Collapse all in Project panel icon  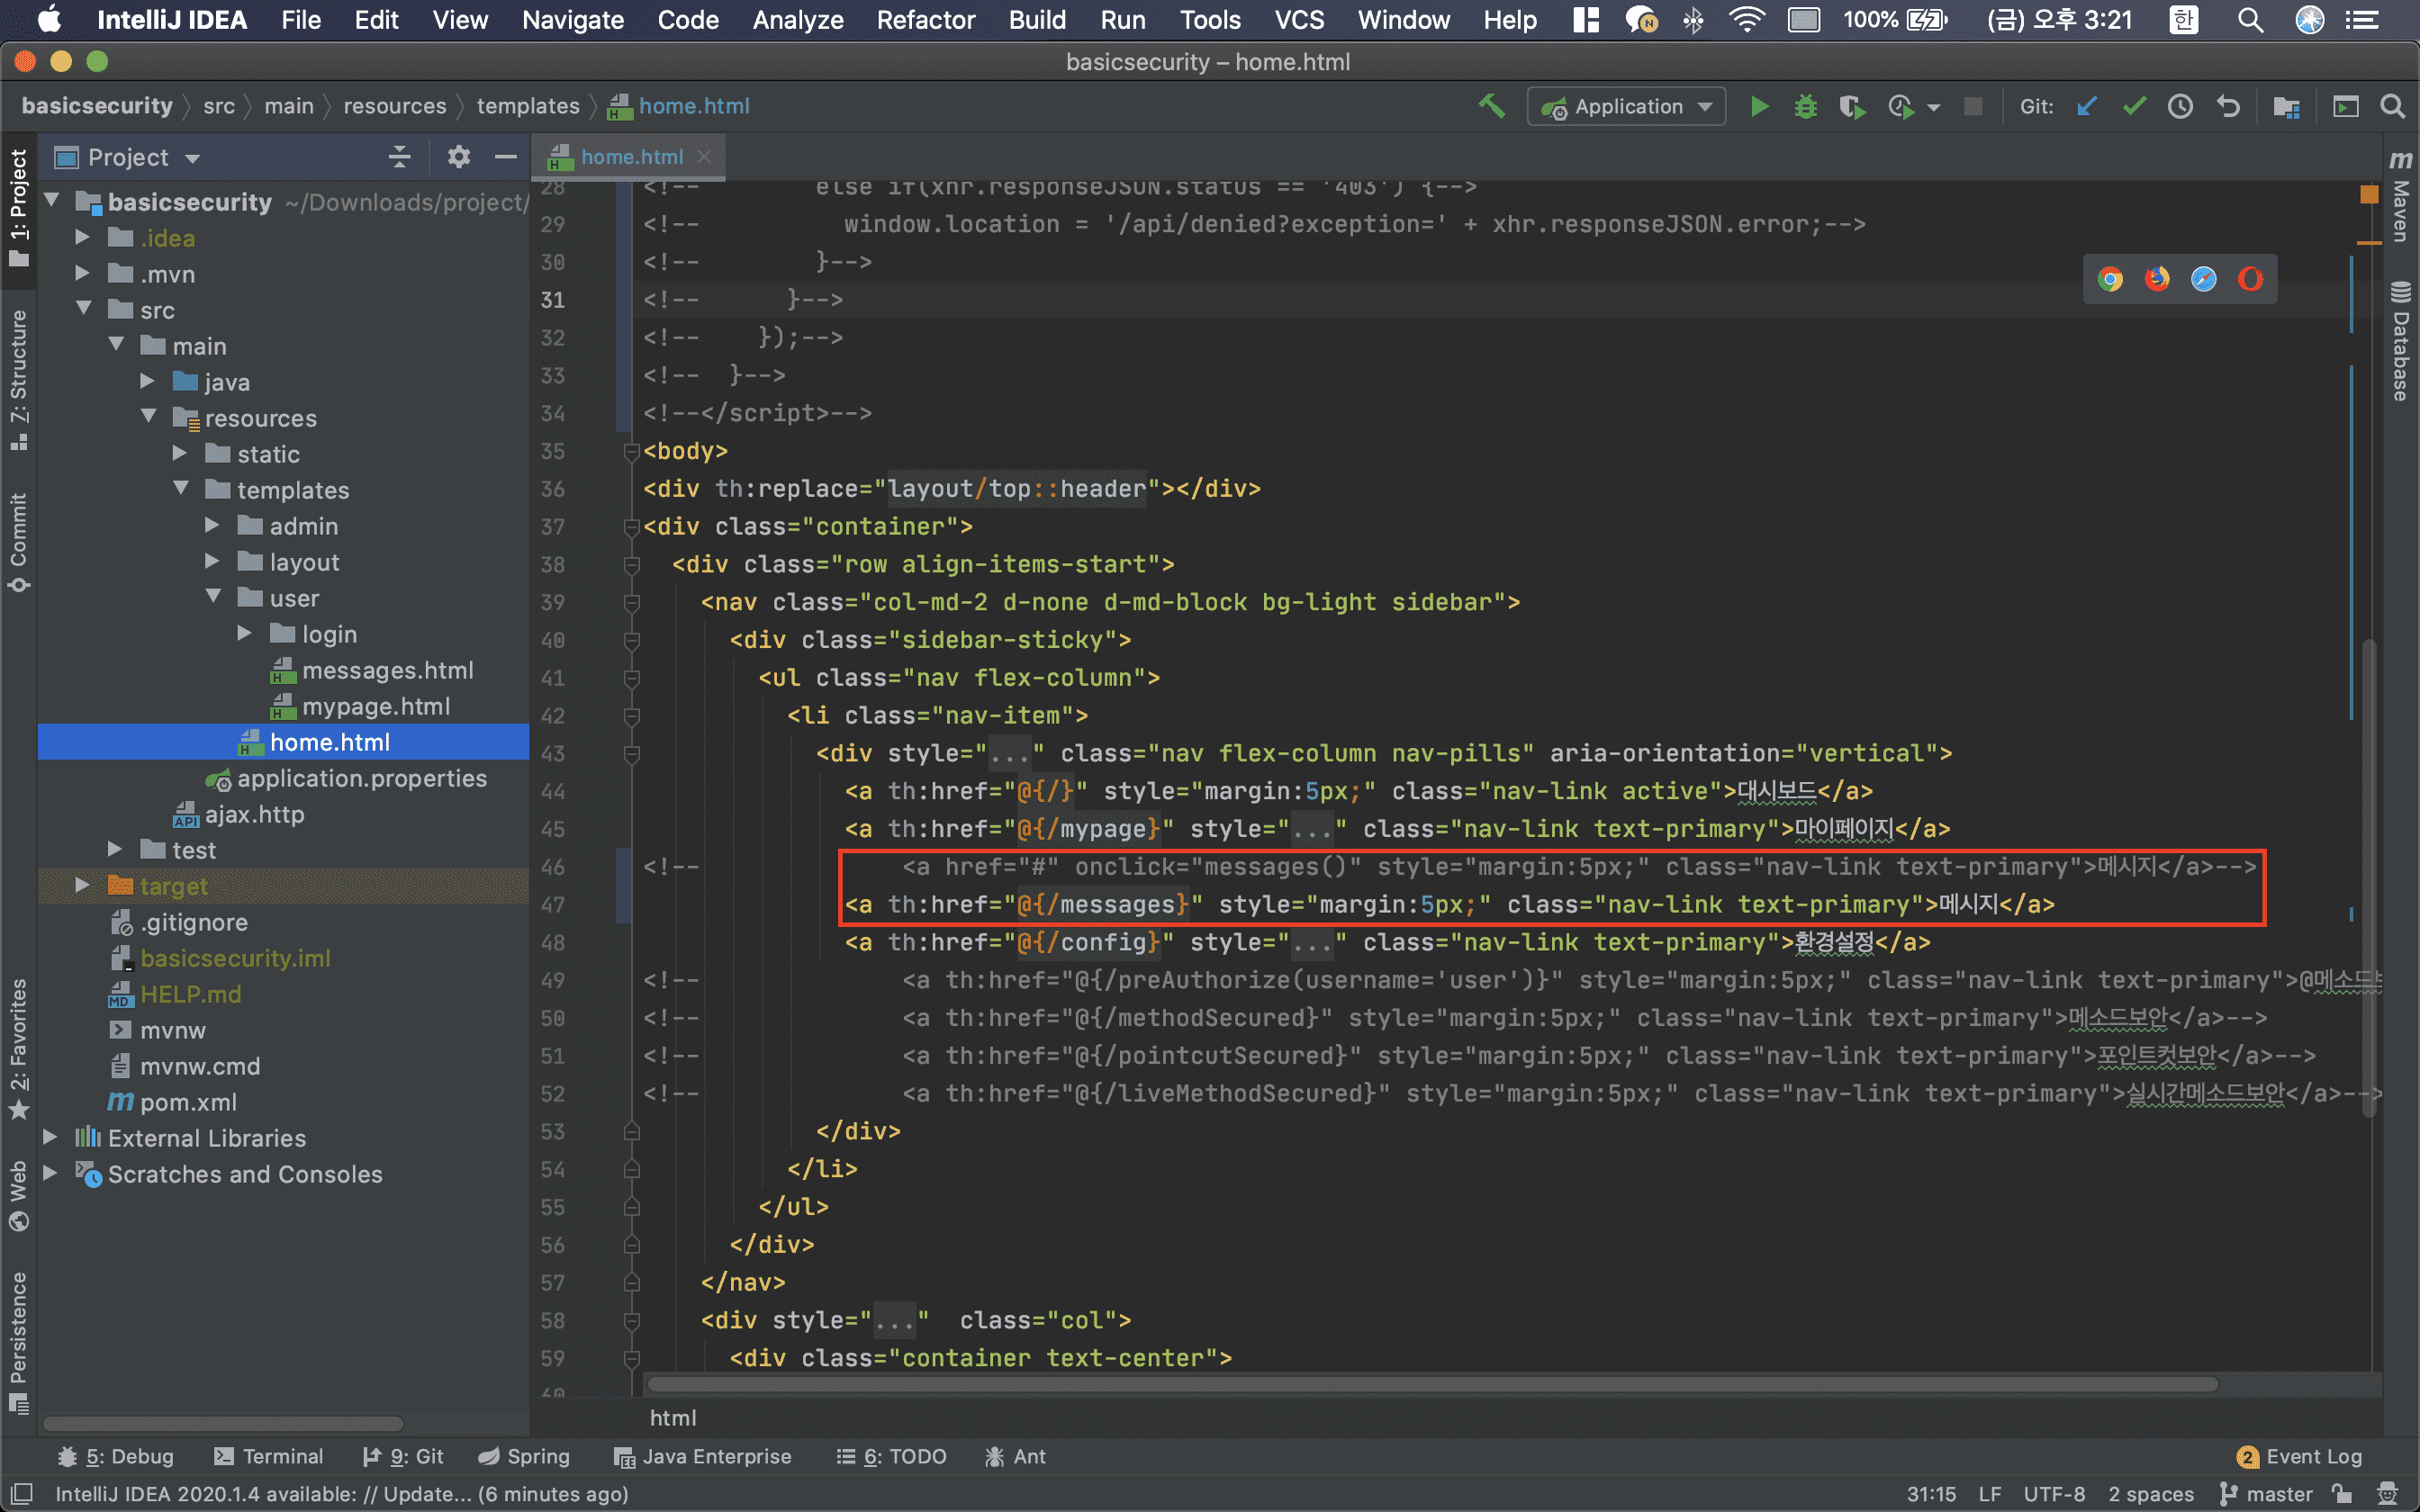[x=399, y=157]
